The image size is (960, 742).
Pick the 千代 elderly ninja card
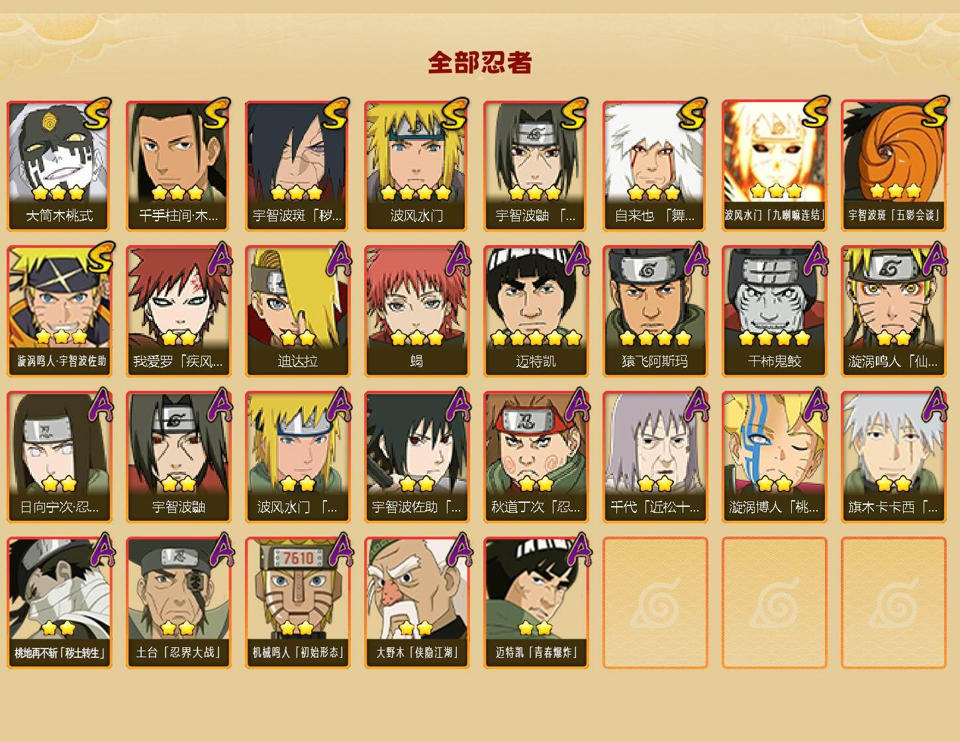pyautogui.click(x=655, y=457)
